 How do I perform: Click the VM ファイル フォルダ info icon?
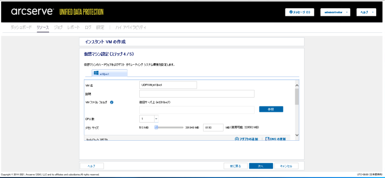tap(112, 102)
